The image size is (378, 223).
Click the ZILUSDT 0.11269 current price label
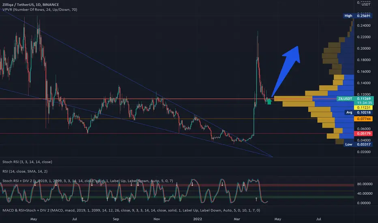click(x=355, y=99)
